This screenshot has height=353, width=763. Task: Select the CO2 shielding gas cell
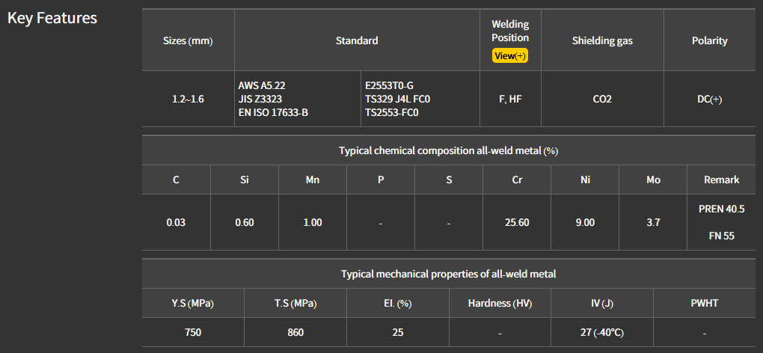coord(602,99)
